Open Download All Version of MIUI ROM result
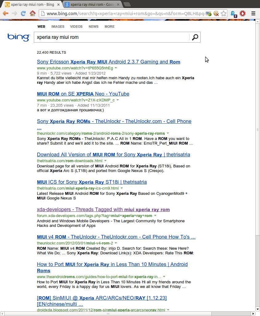This screenshot has height=316, width=260. point(114,154)
